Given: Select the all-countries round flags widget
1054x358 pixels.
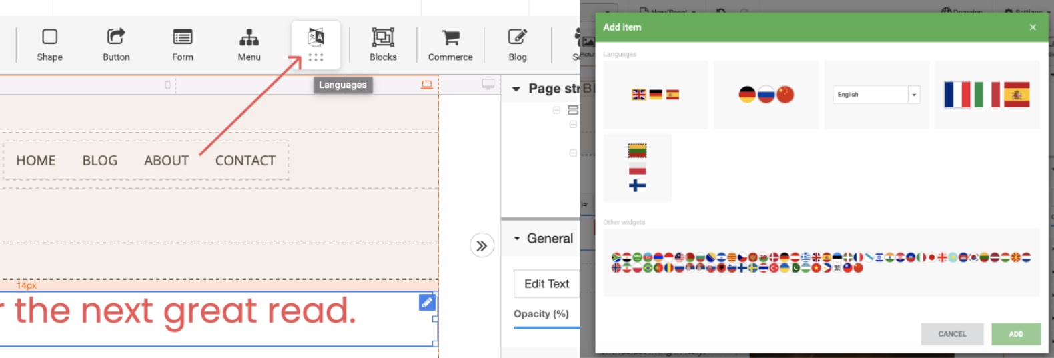Looking at the screenshot, I should pos(821,263).
